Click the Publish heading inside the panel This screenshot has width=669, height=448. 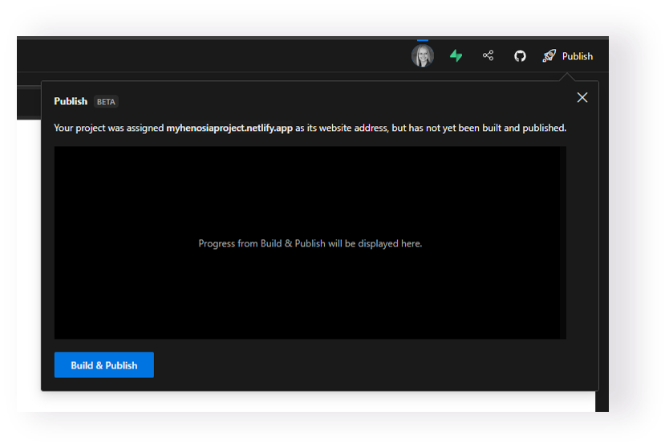71,101
